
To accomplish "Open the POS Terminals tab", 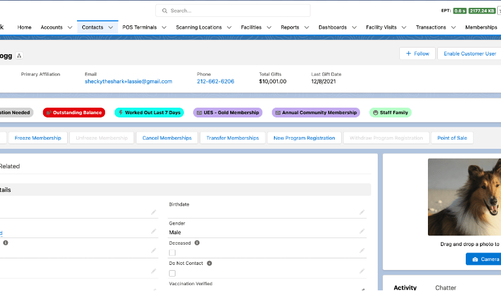I will (x=140, y=27).
